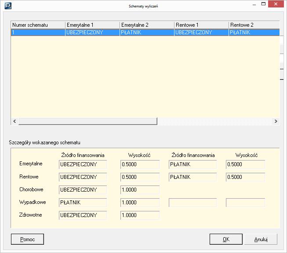
Task: Click the Emerytalne 2 column header
Action: (x=147, y=25)
